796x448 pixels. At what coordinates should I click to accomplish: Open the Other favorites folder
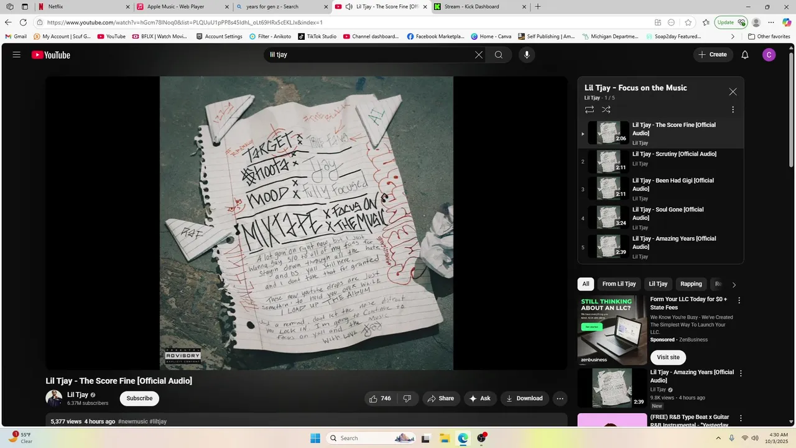pos(769,37)
